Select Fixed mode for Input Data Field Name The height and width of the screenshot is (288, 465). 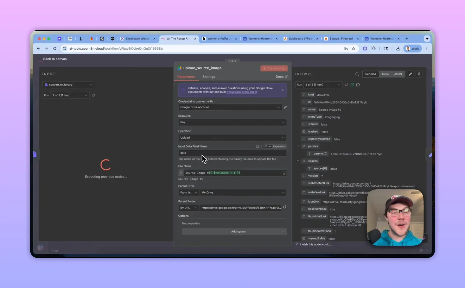[268, 147]
